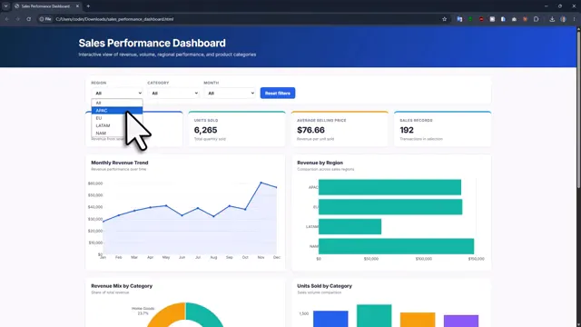The image size is (581, 327).
Task: Open the Category dropdown
Action: [x=173, y=93]
